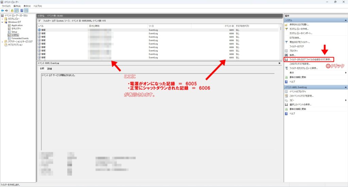Click ヘルプ under the システム actions section

[x=292, y=81]
